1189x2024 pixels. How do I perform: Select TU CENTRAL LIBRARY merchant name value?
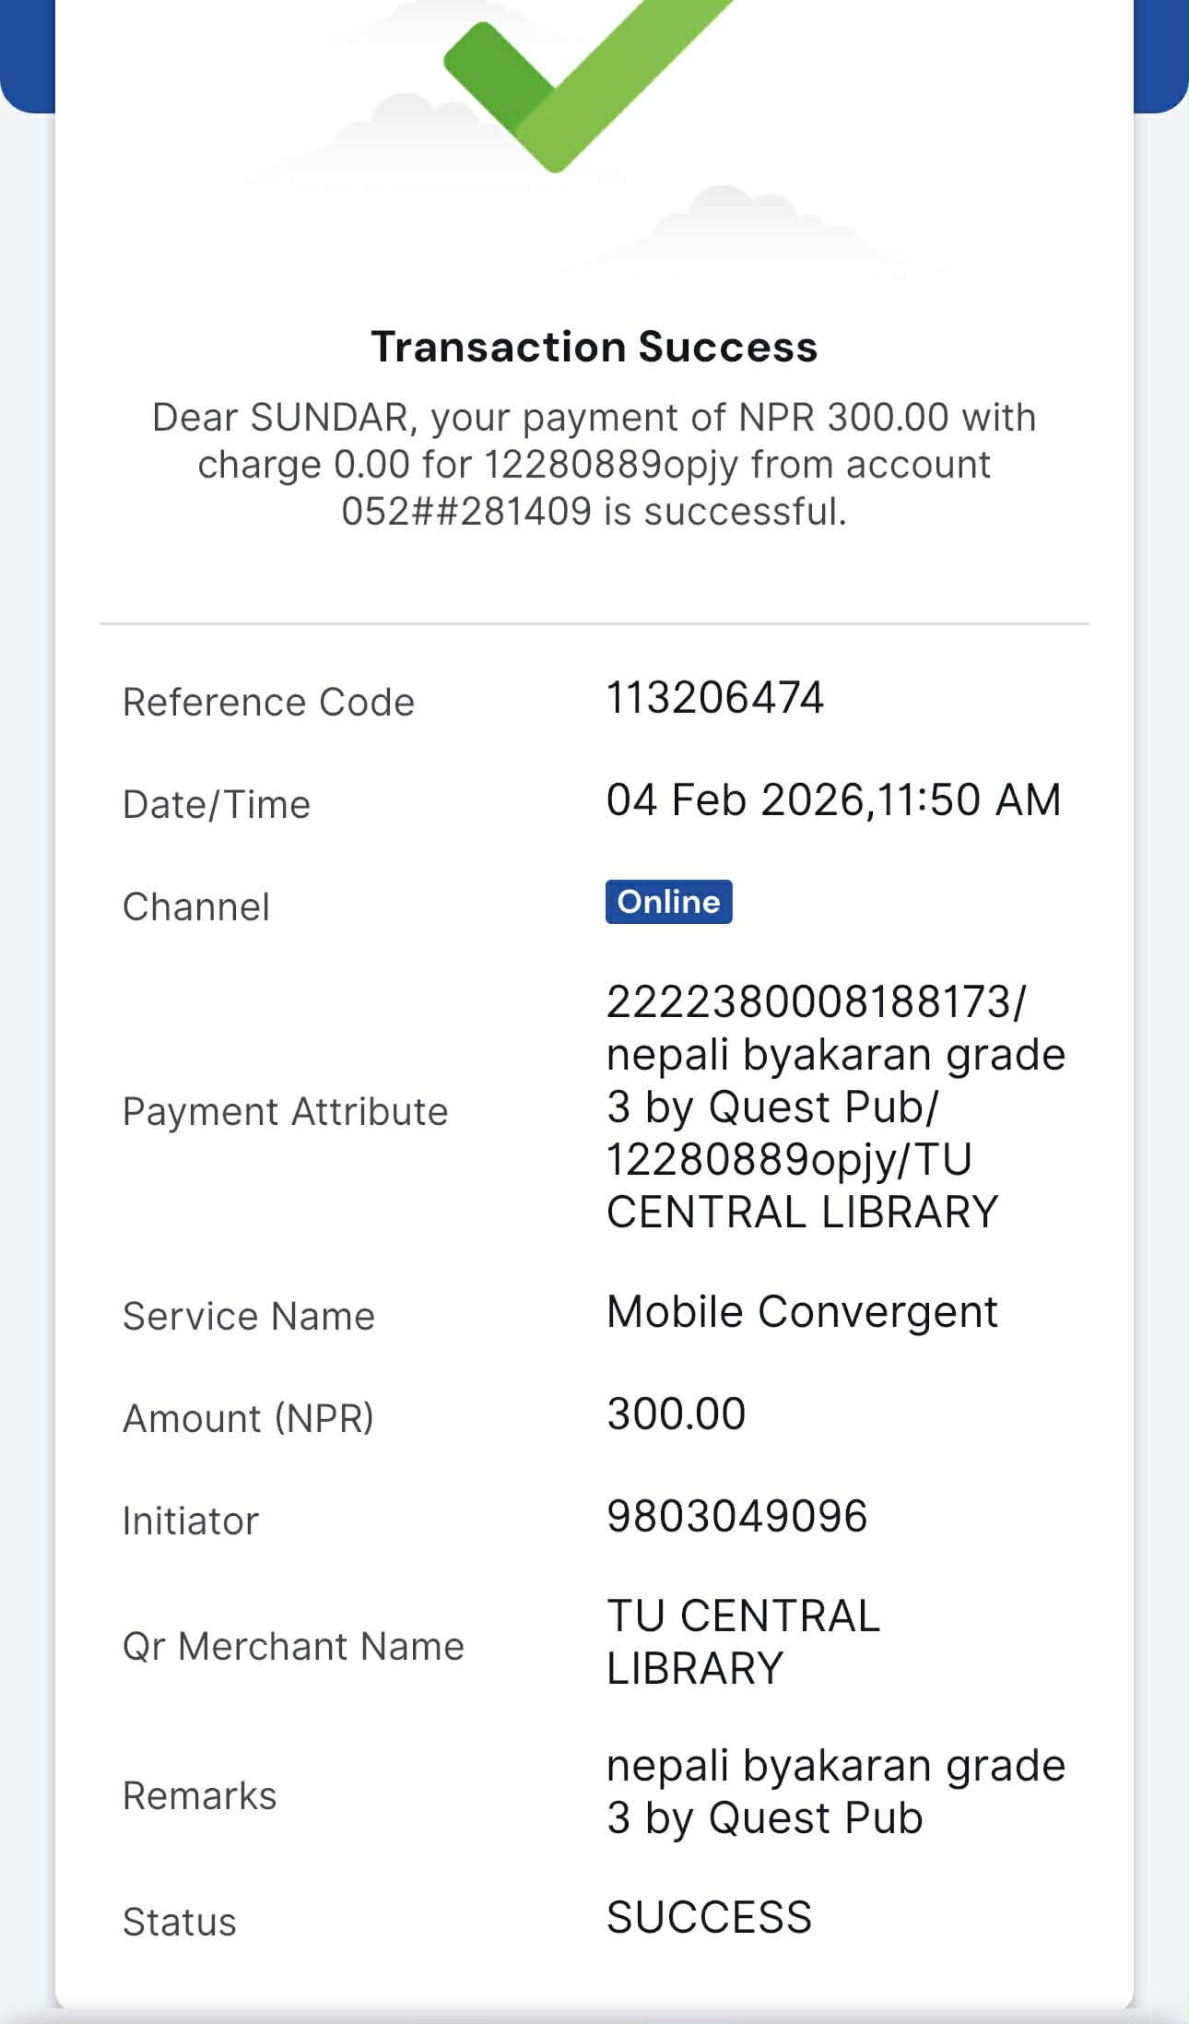click(743, 1642)
